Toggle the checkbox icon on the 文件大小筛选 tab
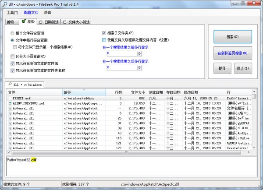The width and height of the screenshot is (263, 190). point(64,21)
